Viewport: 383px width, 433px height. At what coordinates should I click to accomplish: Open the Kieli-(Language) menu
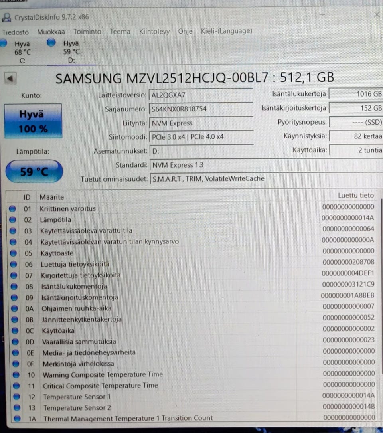227,31
